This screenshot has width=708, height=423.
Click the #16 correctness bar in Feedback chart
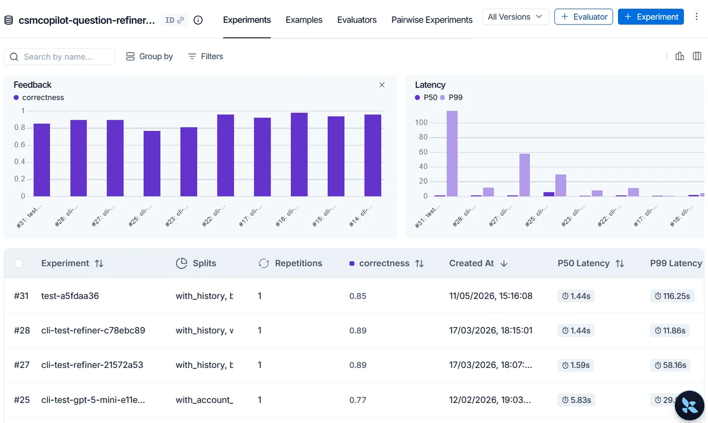click(x=299, y=155)
